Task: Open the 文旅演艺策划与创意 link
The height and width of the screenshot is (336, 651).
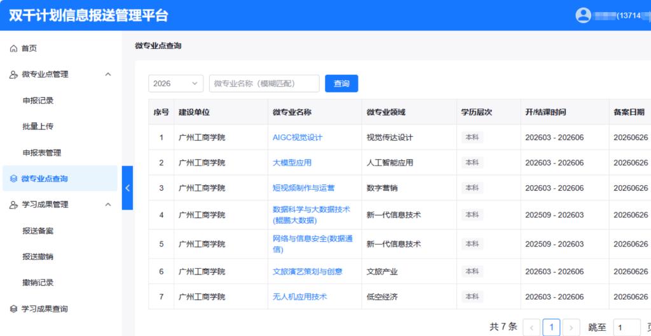Action: coord(307,271)
